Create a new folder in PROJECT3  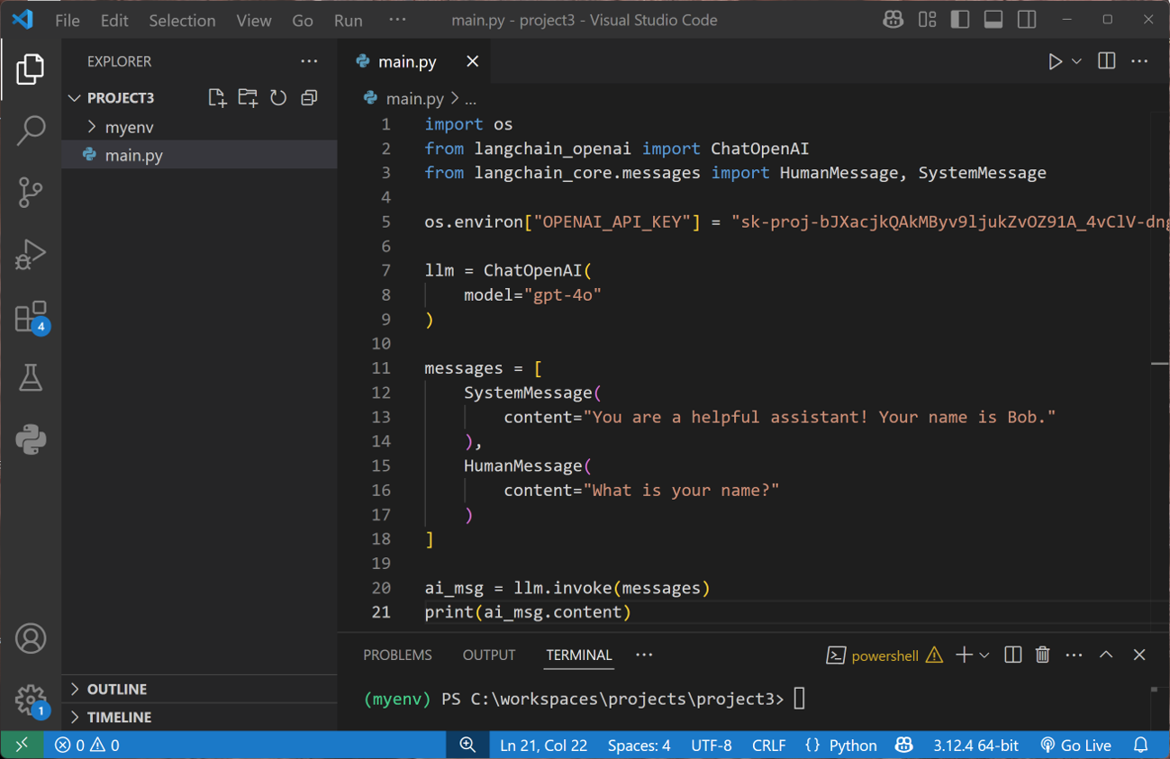[x=248, y=97]
